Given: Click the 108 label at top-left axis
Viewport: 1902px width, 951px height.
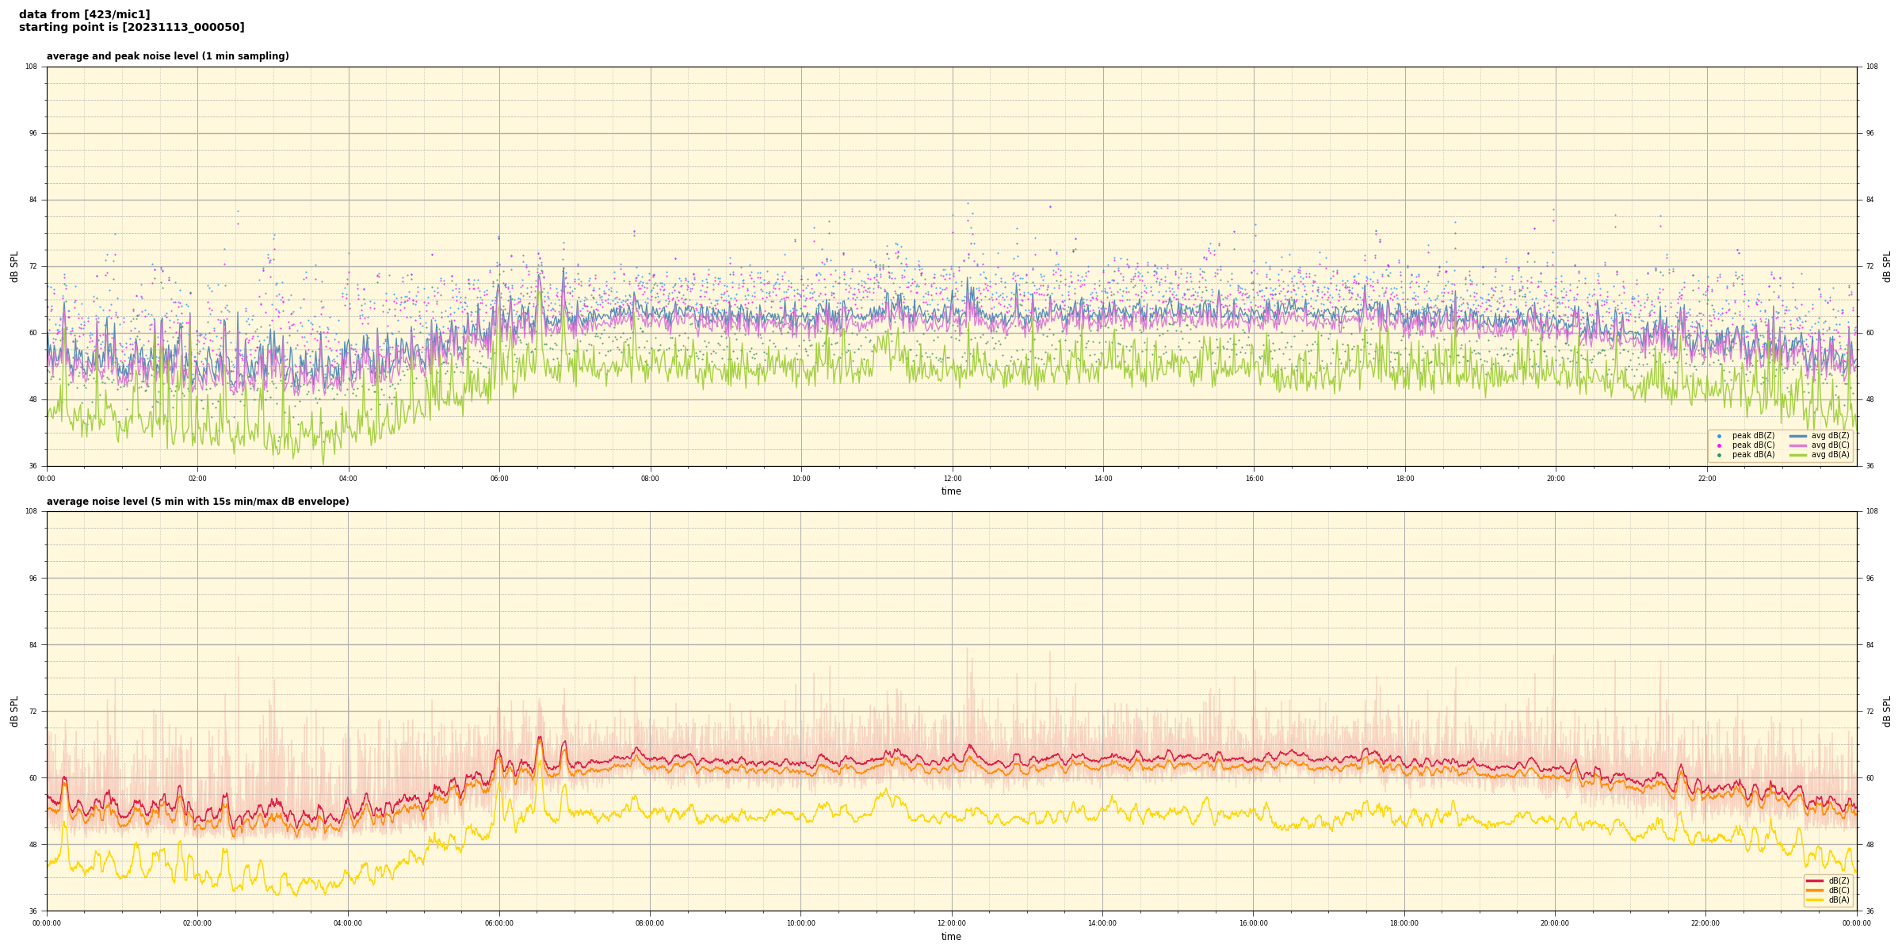Looking at the screenshot, I should 32,67.
